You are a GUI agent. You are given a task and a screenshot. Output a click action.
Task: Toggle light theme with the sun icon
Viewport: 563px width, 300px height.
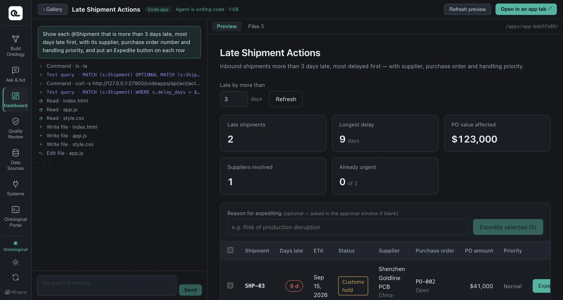(x=15, y=262)
